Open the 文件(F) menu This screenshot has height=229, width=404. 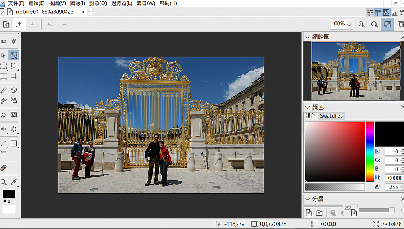coord(16,3)
